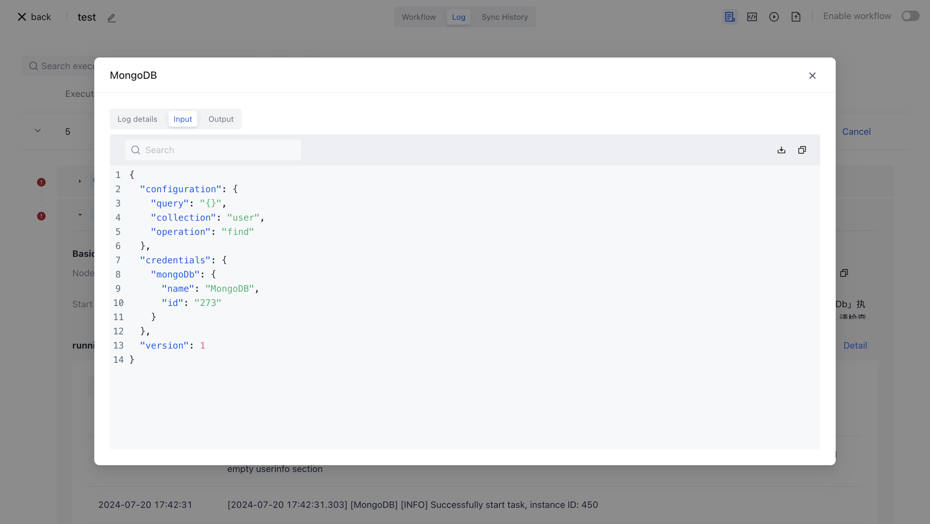Viewport: 930px width, 524px height.
Task: Click the export workflow icon
Action: click(796, 17)
